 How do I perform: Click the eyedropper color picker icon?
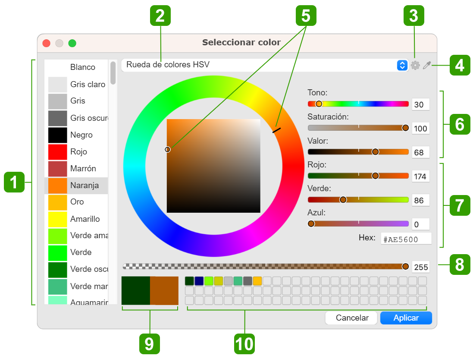pyautogui.click(x=427, y=66)
